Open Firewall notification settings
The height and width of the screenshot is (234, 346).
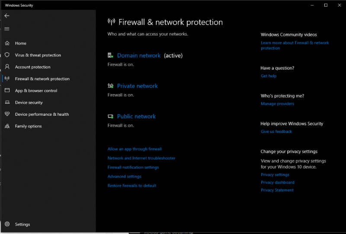coord(133,168)
